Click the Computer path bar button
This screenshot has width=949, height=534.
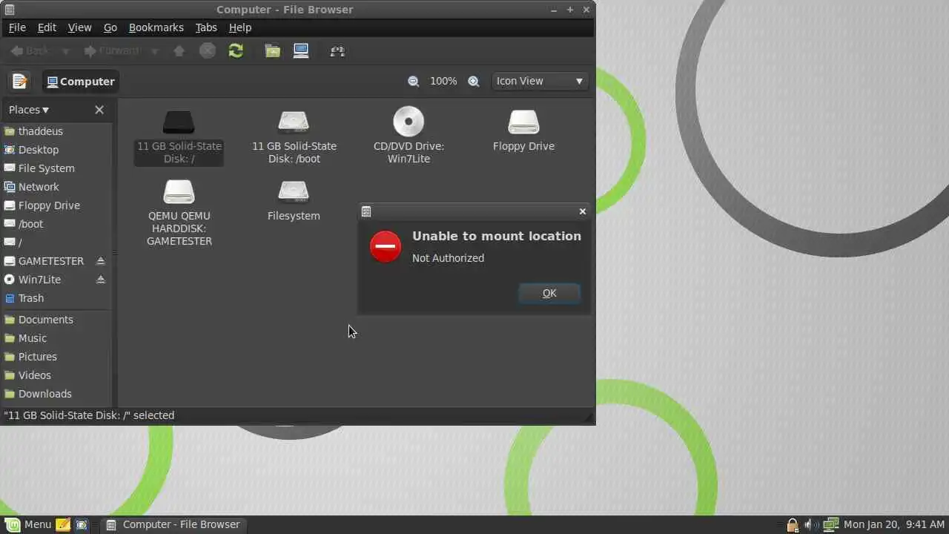tap(81, 82)
